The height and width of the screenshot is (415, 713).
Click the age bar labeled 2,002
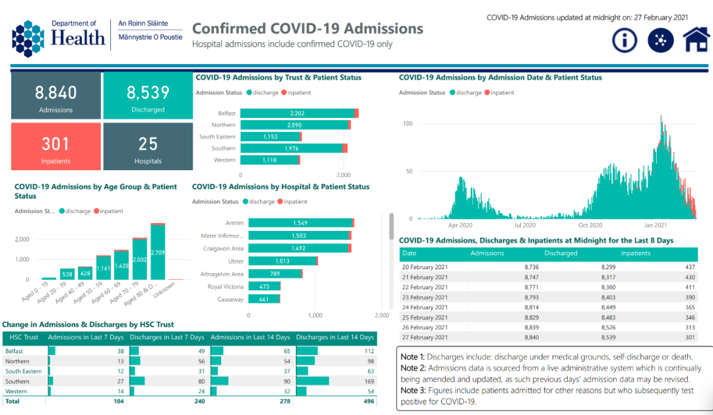point(139,259)
